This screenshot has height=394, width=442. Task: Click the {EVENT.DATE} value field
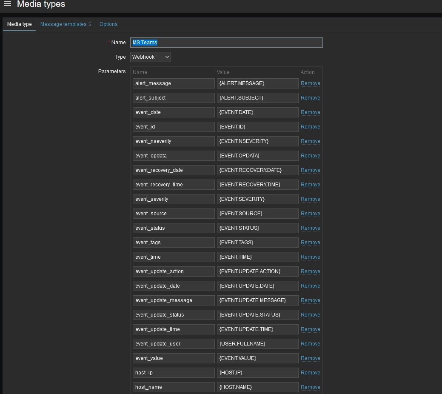tap(258, 112)
